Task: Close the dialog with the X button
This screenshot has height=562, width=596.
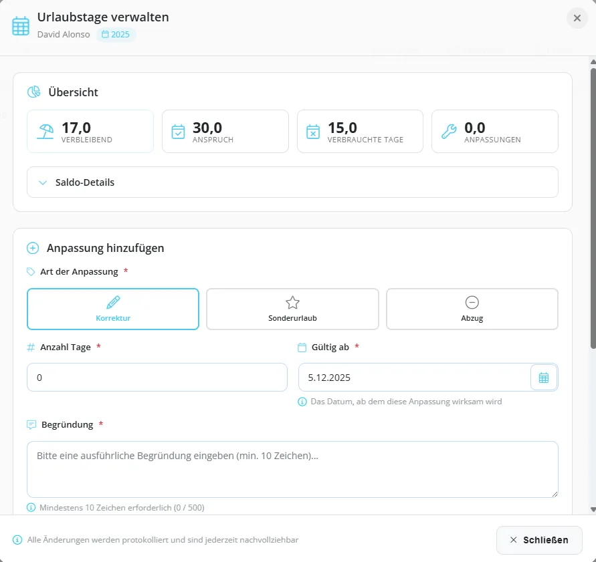Action: (577, 18)
